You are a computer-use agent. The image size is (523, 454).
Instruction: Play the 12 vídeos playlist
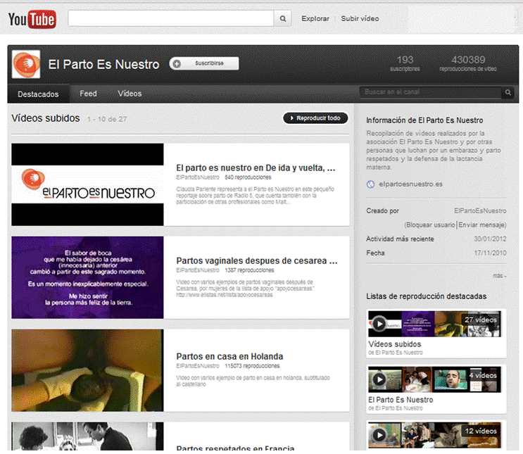point(379,434)
